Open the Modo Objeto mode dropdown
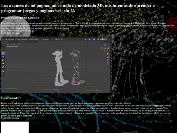The width and height of the screenshot is (177, 133). 10,39
